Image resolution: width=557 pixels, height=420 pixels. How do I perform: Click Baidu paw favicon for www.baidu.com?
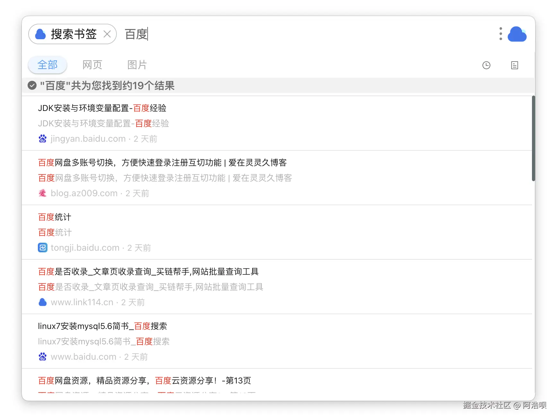pyautogui.click(x=43, y=357)
